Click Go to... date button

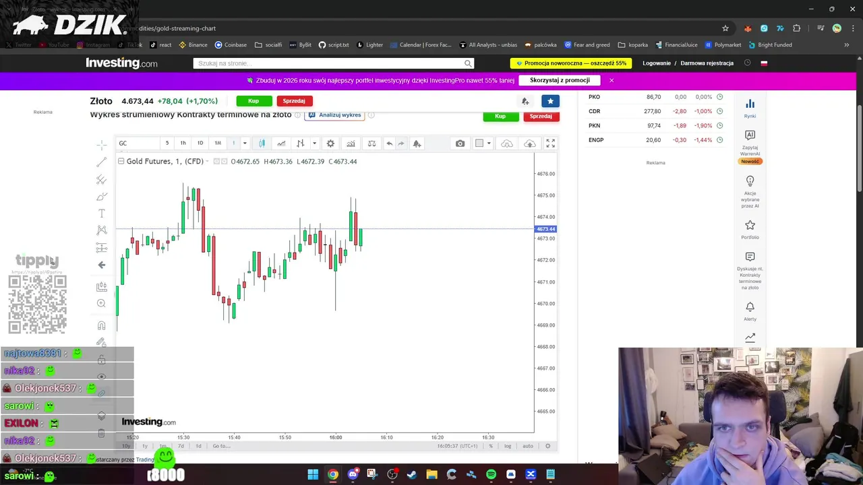(221, 446)
